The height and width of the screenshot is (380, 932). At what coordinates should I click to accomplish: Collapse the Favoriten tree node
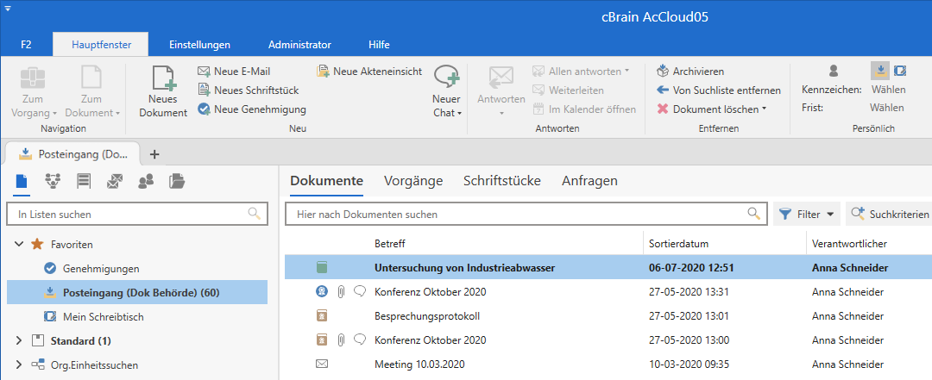tap(19, 245)
